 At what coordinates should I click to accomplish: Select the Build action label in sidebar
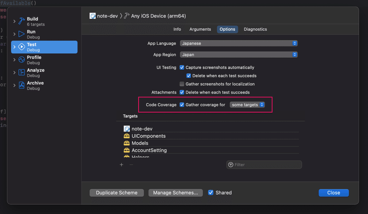tap(32, 19)
